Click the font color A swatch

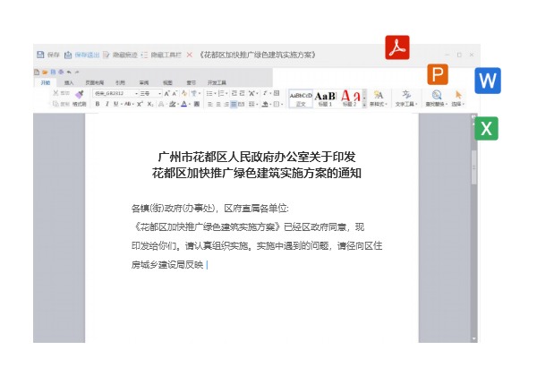click(x=183, y=104)
